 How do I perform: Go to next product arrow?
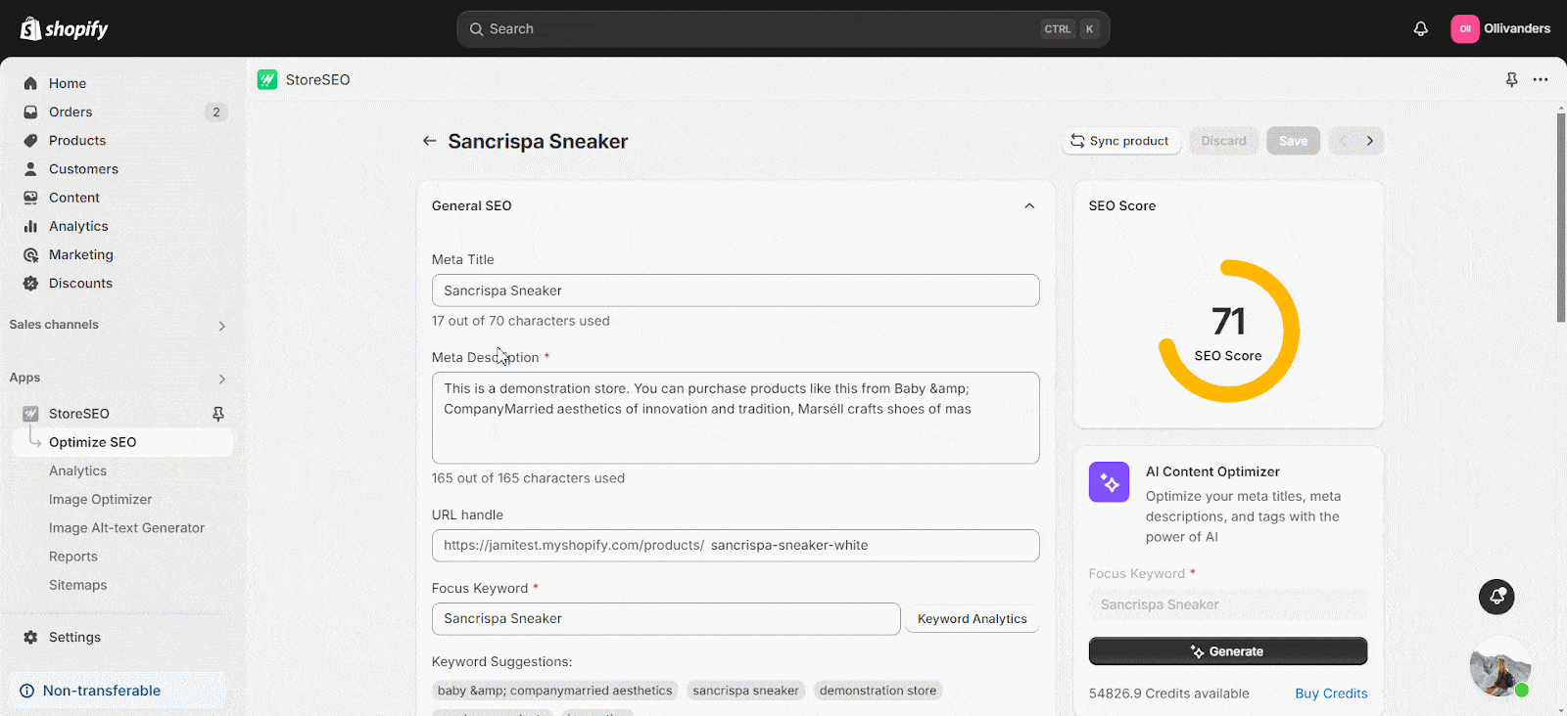pos(1370,141)
